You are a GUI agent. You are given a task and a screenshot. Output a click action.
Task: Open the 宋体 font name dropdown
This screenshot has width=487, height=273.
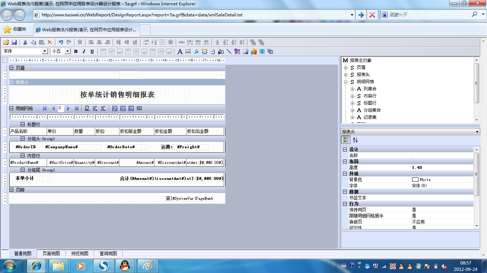pyautogui.click(x=45, y=51)
